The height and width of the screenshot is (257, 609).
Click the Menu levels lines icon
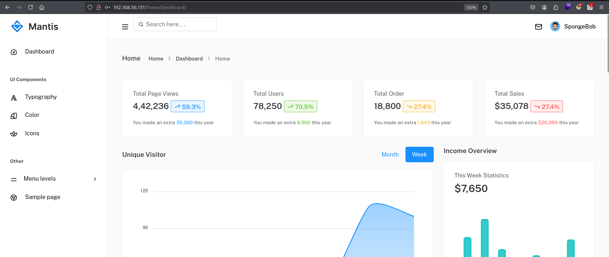pos(14,179)
